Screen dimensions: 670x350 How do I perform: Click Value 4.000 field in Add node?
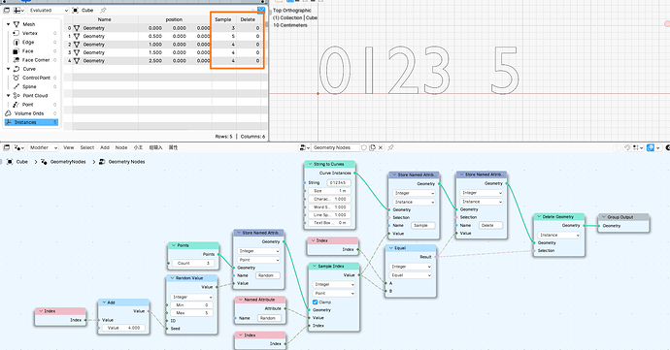point(123,328)
